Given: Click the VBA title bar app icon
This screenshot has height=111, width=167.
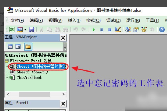Looking at the screenshot, I should [x=10, y=10].
